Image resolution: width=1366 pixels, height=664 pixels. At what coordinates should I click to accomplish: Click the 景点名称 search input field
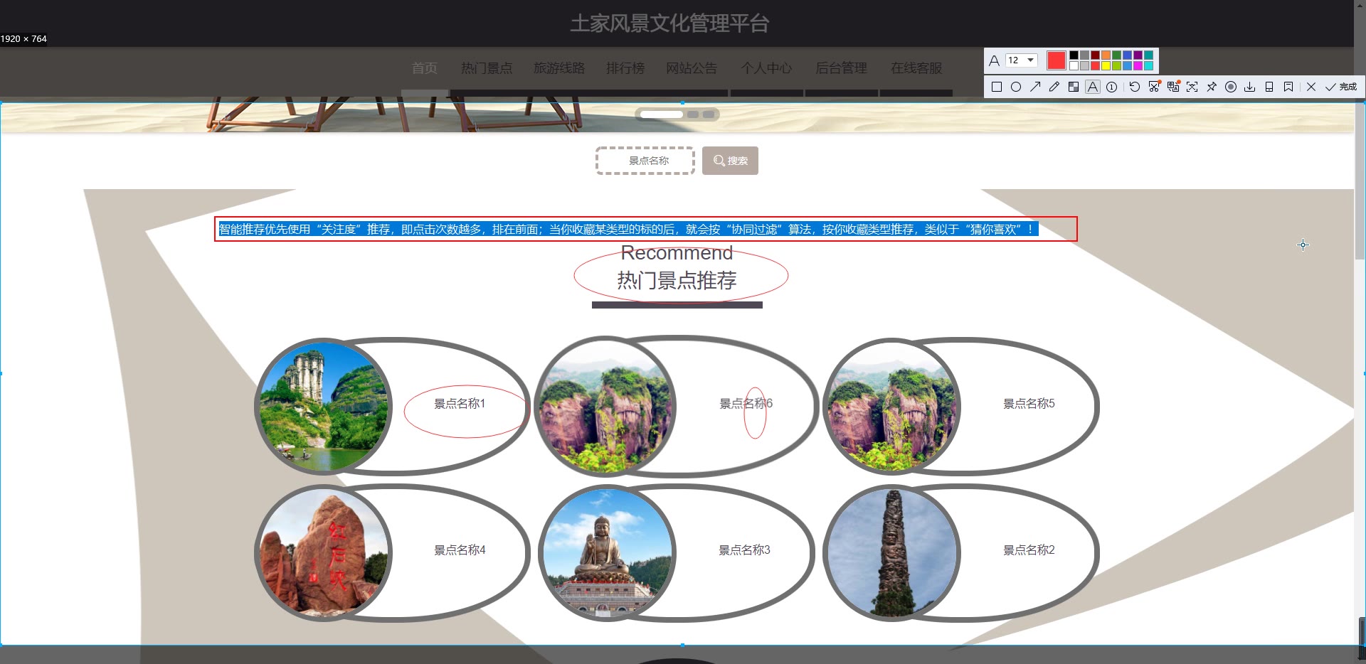[x=645, y=161]
